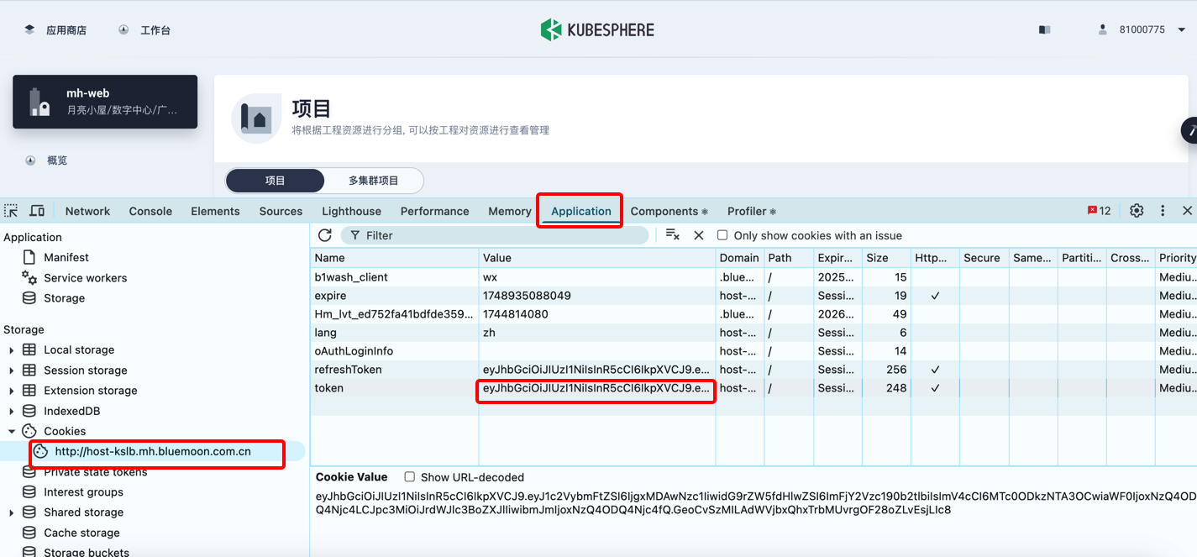
Task: Toggle the theme icon beside user name
Action: [1044, 29]
